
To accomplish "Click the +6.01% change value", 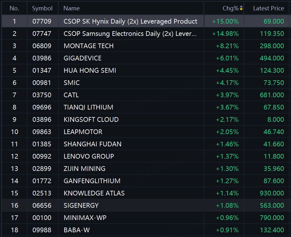I will pyautogui.click(x=227, y=58).
